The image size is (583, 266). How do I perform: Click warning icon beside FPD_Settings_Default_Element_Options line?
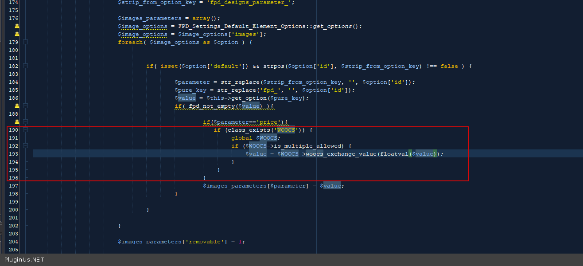click(x=17, y=26)
